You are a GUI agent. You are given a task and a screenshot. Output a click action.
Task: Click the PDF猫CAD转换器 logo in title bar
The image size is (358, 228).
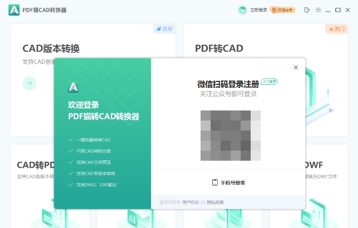coord(14,10)
